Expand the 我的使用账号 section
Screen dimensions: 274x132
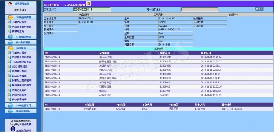[20, 111]
